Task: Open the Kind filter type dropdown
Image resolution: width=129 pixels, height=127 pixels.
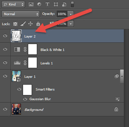Action: (x=13, y=4)
